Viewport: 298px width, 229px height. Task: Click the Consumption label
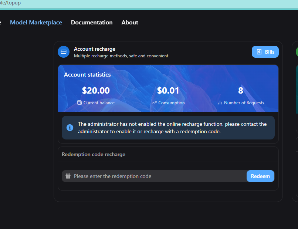(172, 103)
